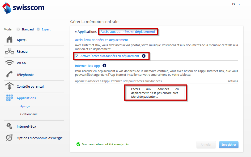The image size is (251, 157).
Task: Switch to the Accès aux données en déplacement tab
Action: 128,31
